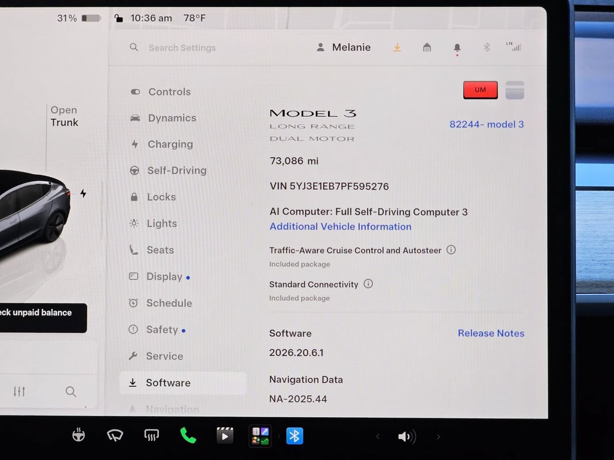Screen dimensions: 614x460
Task: Tap the media search magnifier icon
Action: pyautogui.click(x=70, y=392)
